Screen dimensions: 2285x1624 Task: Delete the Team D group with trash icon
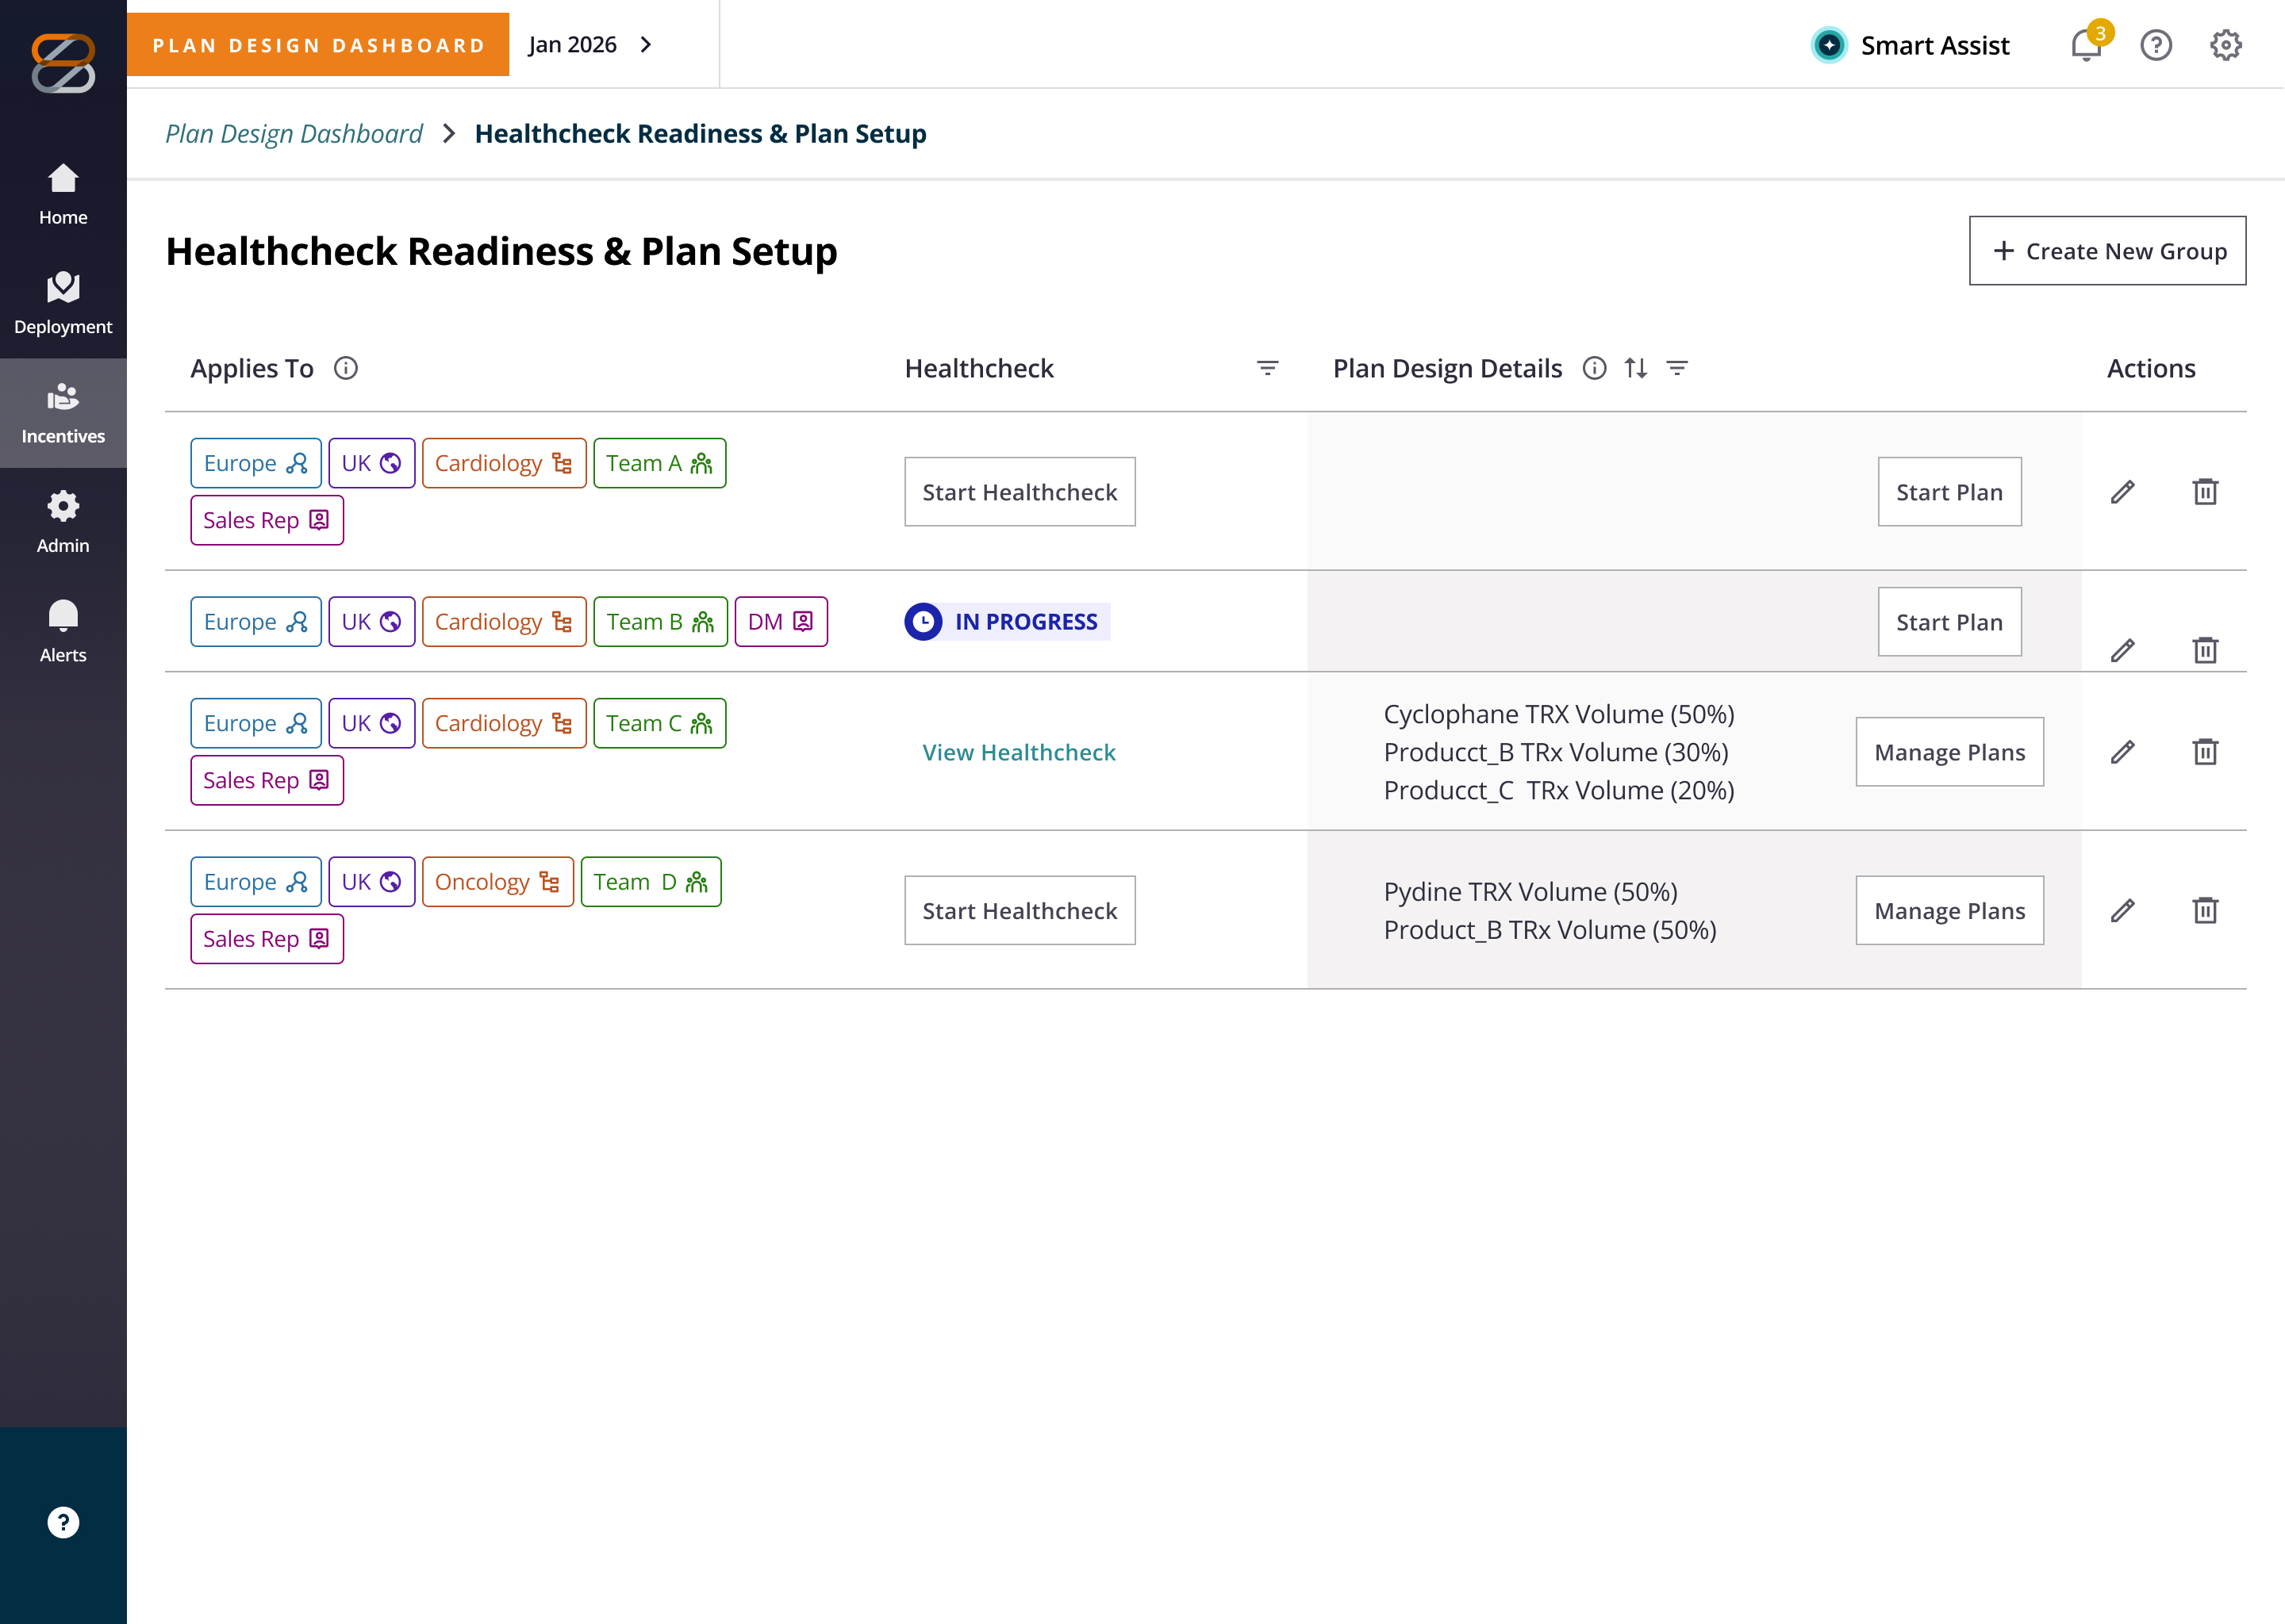[x=2205, y=910]
